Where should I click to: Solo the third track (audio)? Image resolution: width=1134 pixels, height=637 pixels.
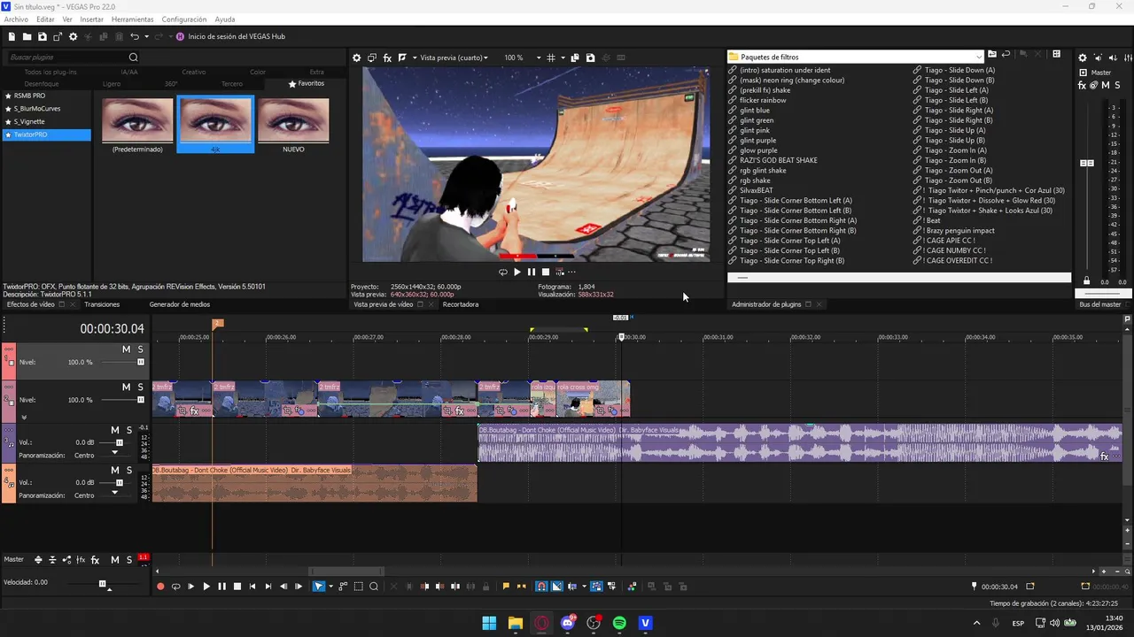[129, 430]
